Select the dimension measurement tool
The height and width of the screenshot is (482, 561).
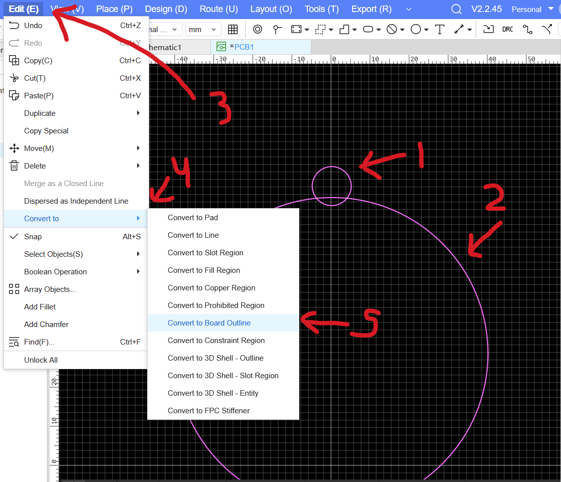point(459,30)
